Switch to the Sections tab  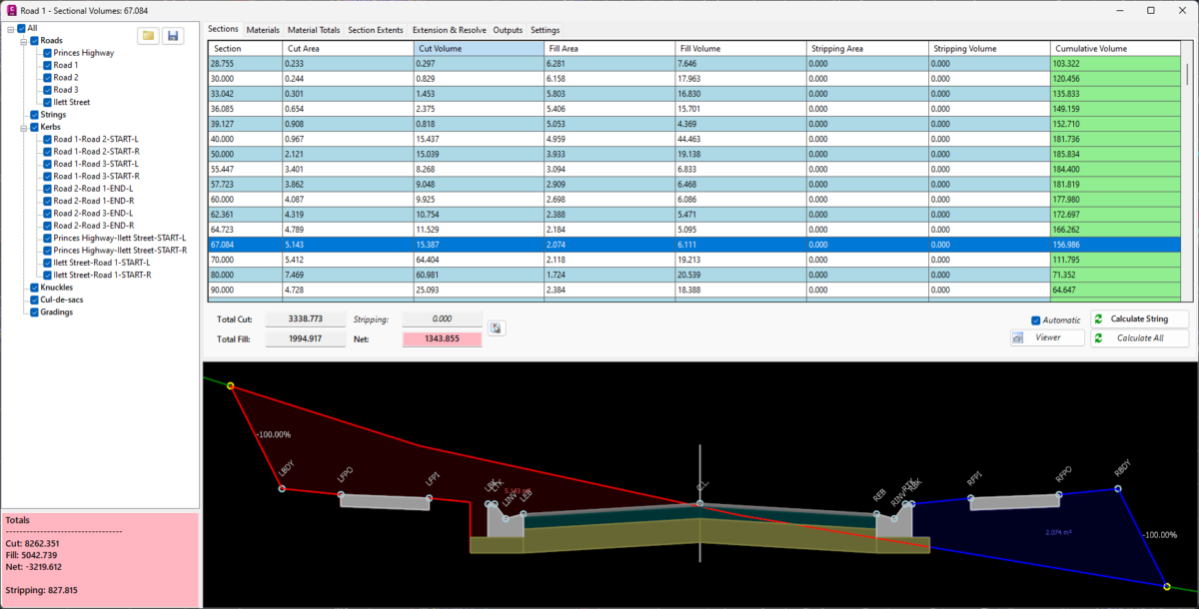coord(225,30)
